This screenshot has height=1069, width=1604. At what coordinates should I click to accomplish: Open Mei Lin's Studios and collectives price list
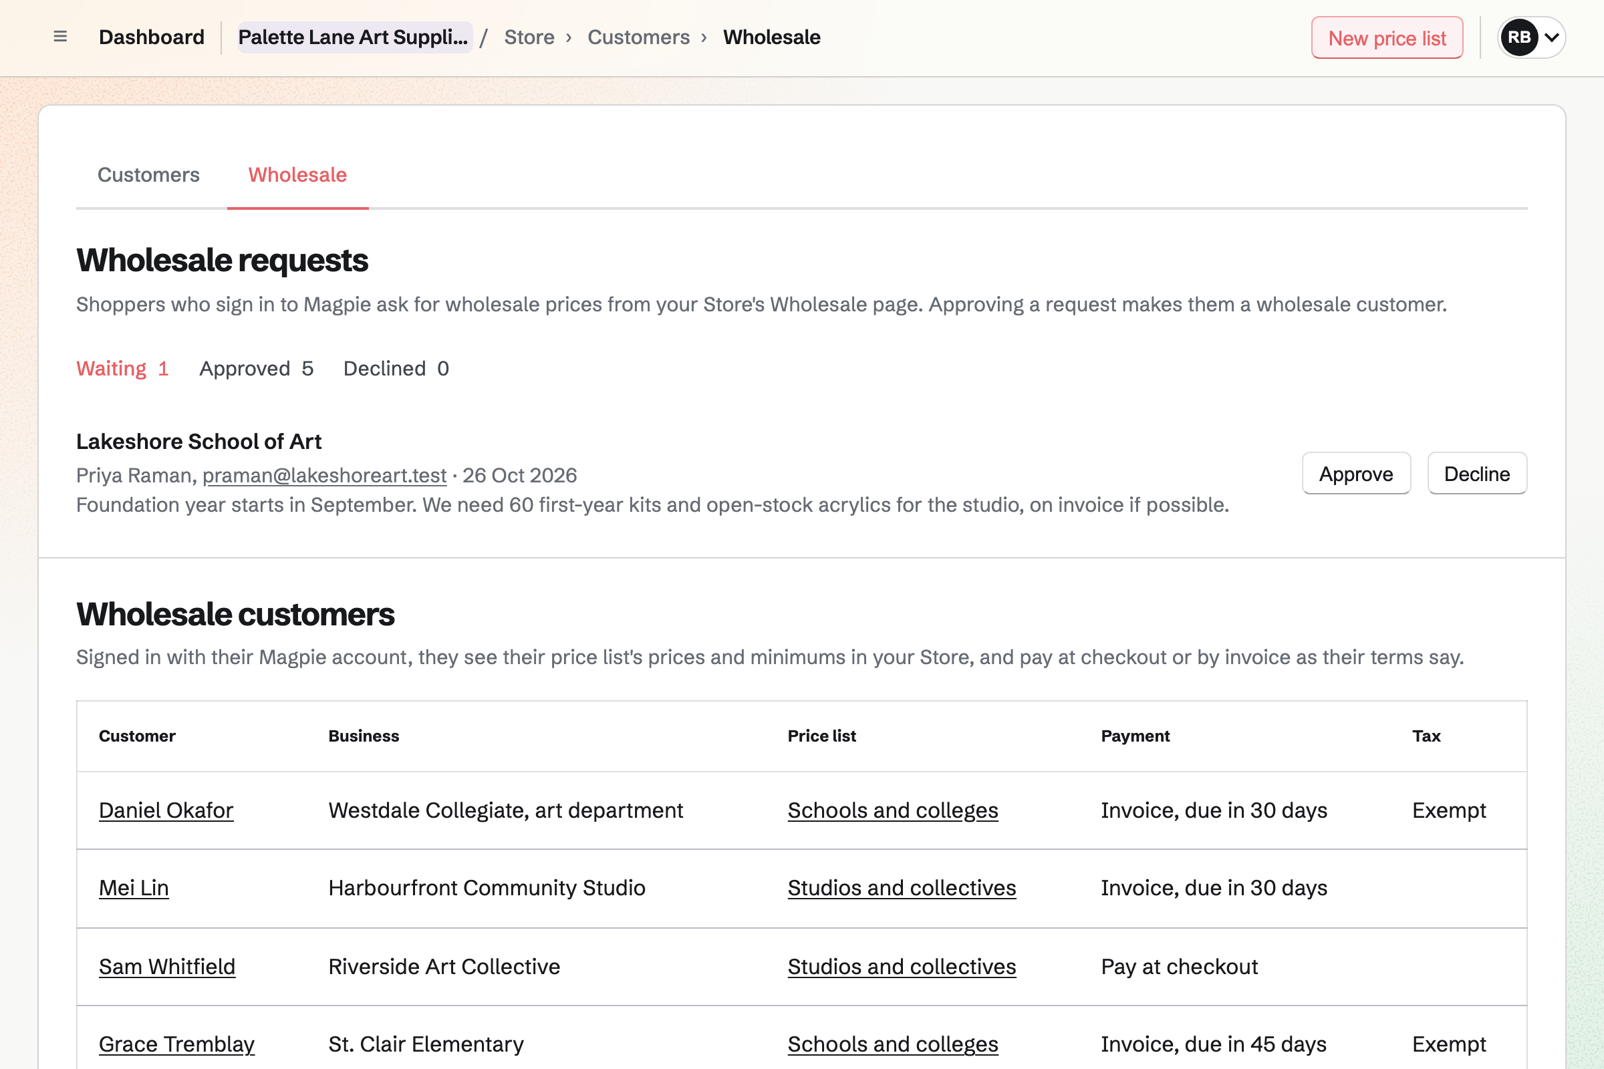point(902,889)
